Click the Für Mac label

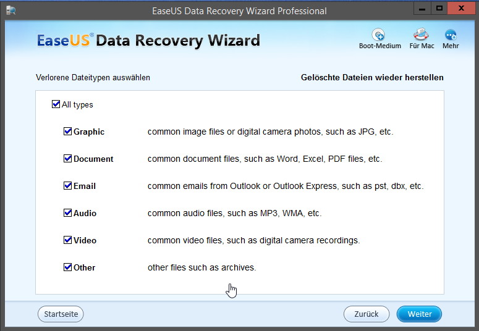(x=422, y=46)
